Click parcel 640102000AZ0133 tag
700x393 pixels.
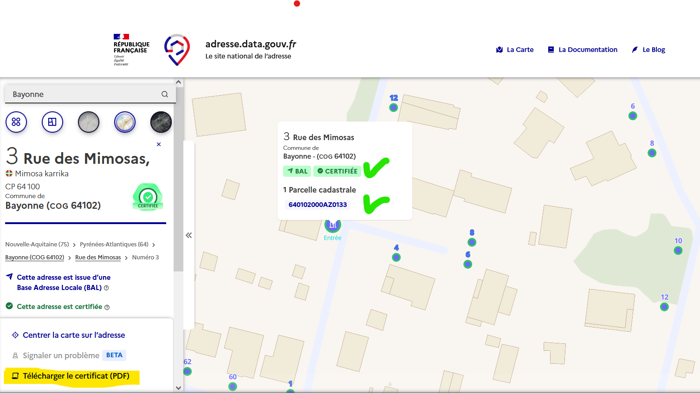[x=318, y=205]
